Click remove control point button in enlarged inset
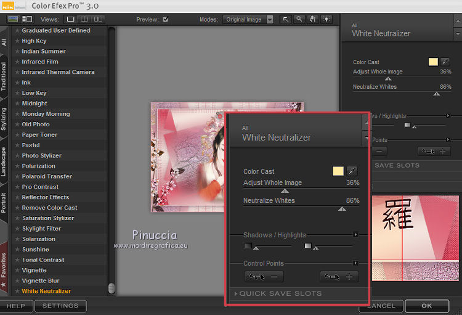Screen dimensions: 462x315 pos(264,277)
